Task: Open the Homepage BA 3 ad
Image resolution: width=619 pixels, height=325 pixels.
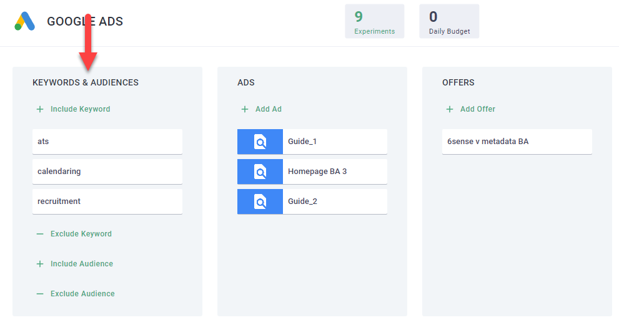Action: click(x=334, y=172)
